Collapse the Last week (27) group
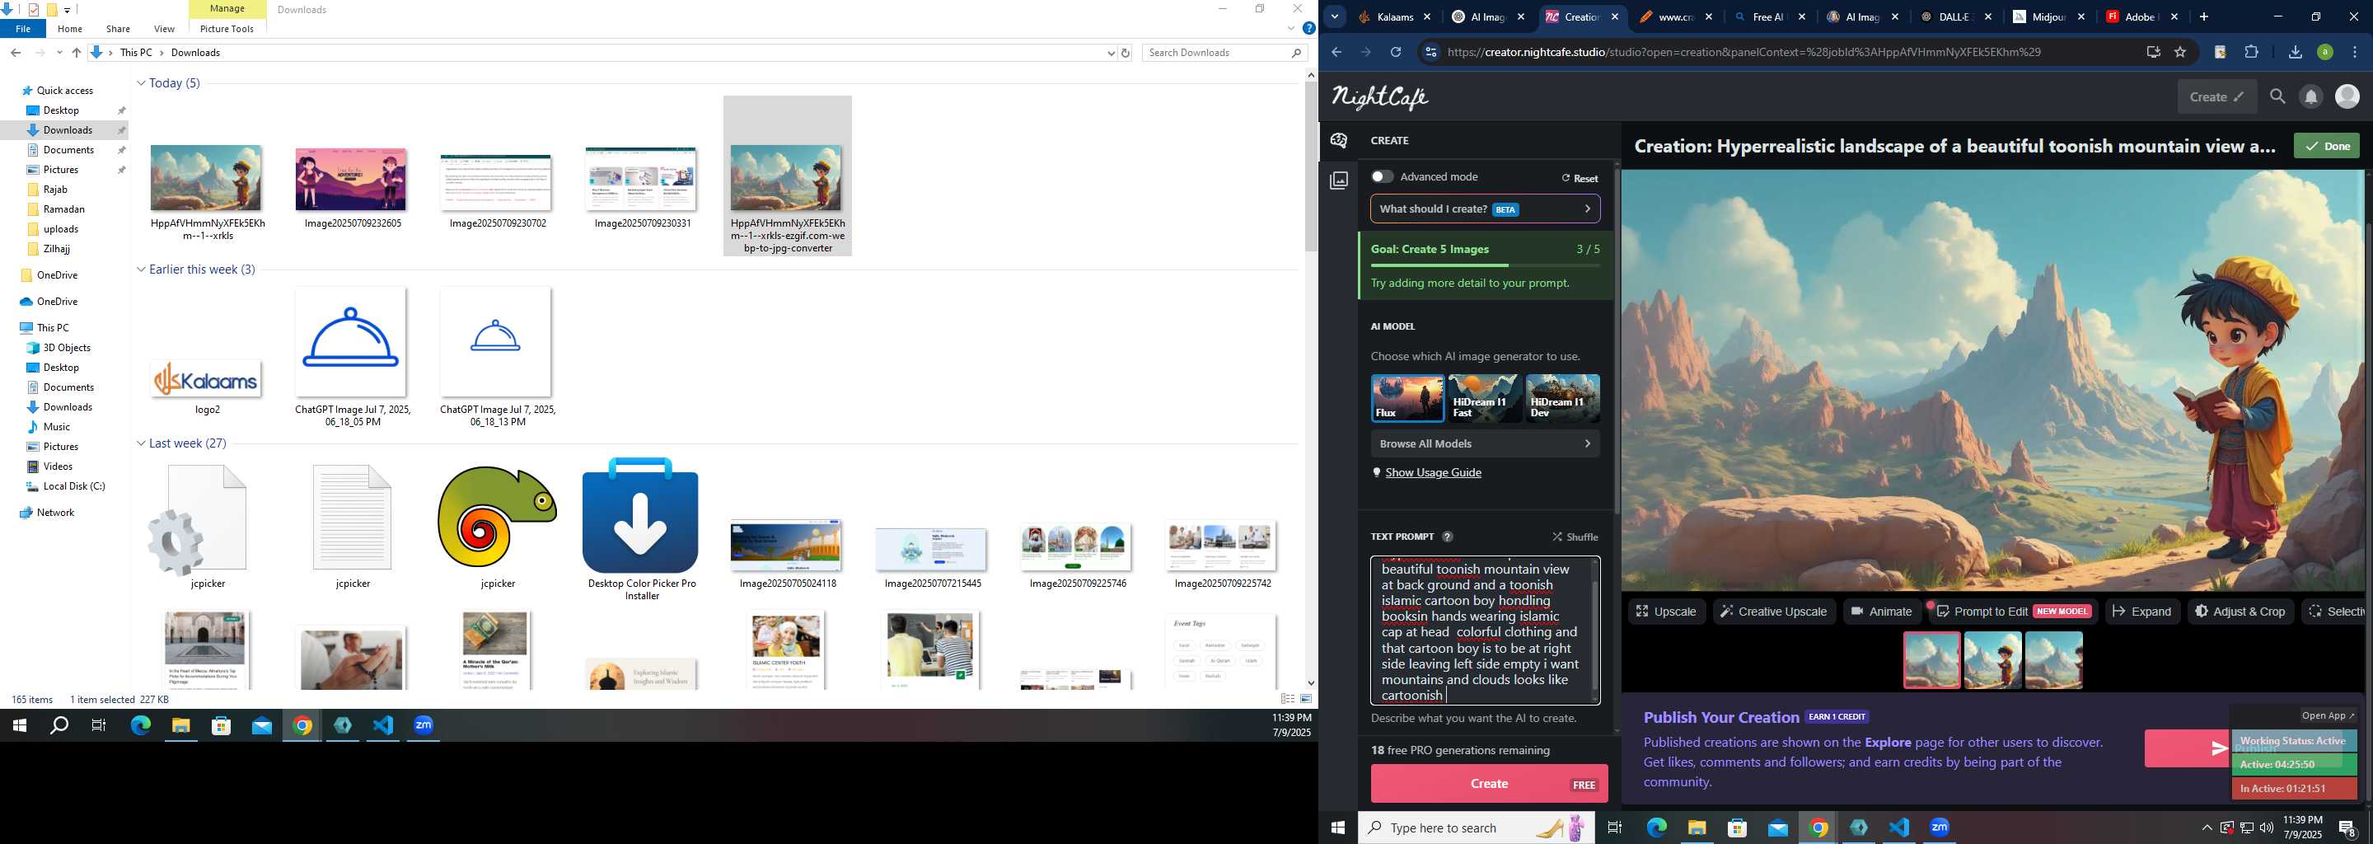2373x844 pixels. [141, 443]
